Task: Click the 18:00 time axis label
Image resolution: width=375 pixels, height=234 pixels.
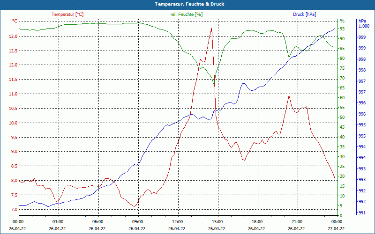Action: (x=257, y=222)
